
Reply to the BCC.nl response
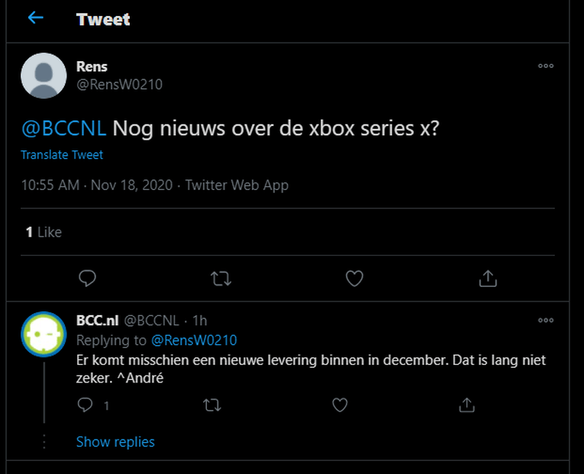[86, 405]
